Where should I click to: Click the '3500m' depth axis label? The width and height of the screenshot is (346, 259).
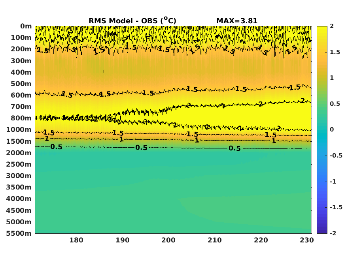point(19,187)
